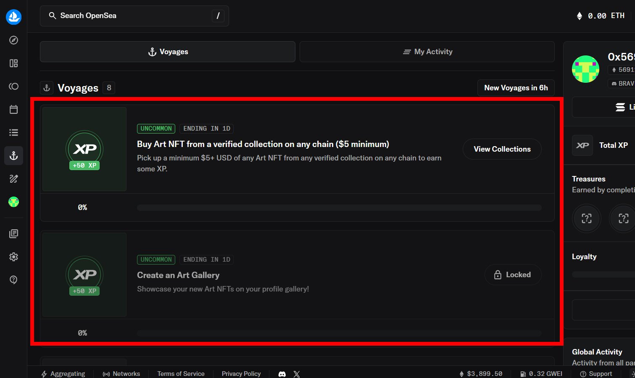Screen dimensions: 635x378
Task: Click the Search OpenSea input field
Action: 134,16
